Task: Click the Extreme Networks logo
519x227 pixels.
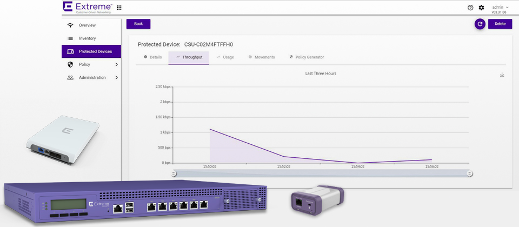Action: coord(88,7)
